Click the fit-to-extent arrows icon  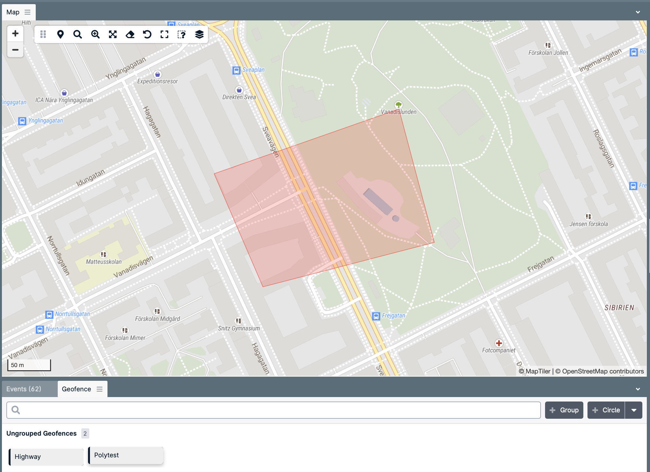[x=113, y=34]
